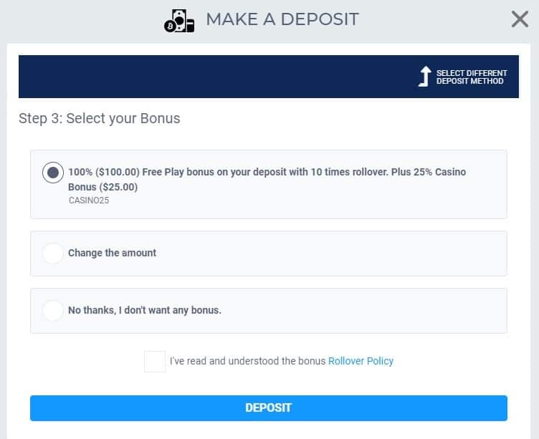
Task: Click the CASINO25 promo code label
Action: click(89, 201)
